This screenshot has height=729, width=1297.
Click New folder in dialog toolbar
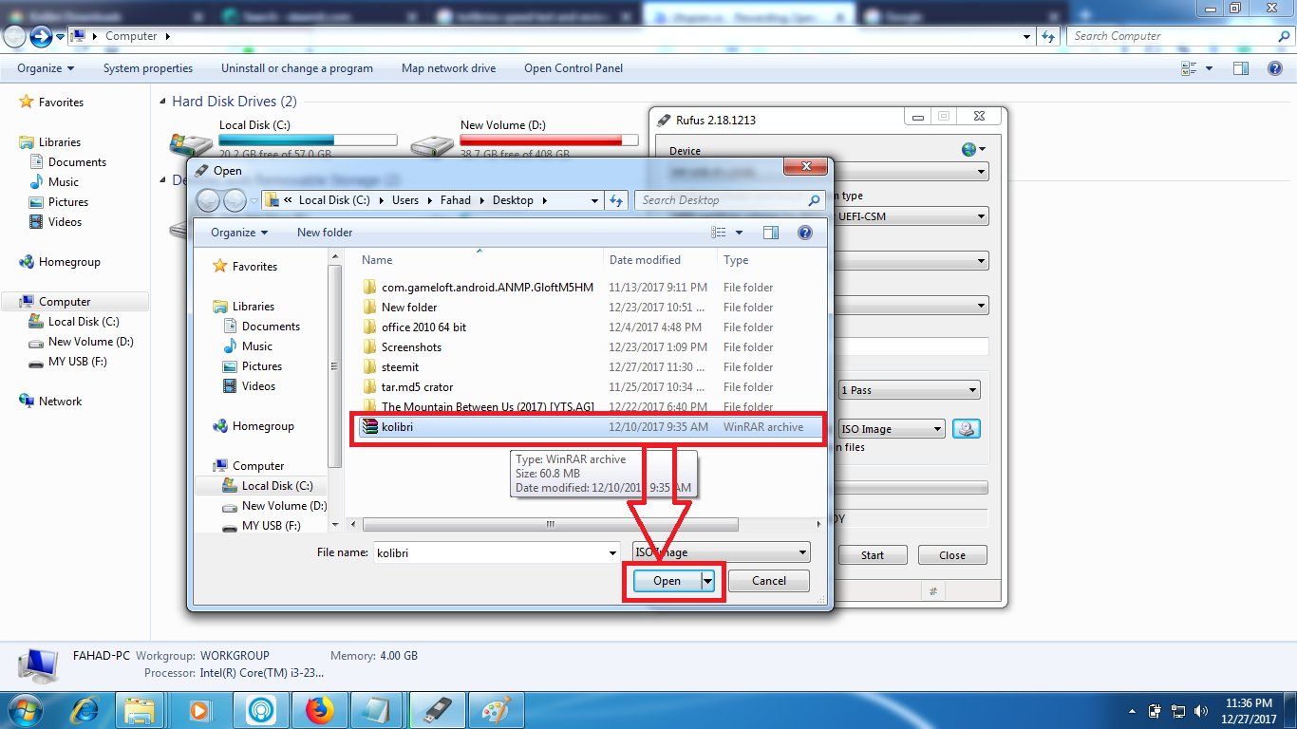[325, 233]
